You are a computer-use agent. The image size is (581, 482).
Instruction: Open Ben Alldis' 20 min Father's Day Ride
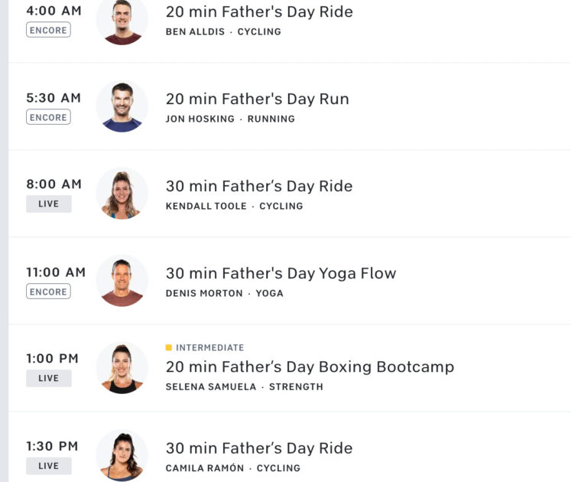(259, 12)
